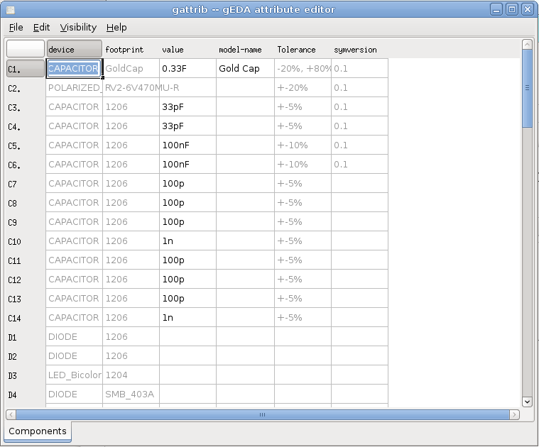Click the SMB_403A footprint cell
Viewport: 539px width, 447px height.
pyautogui.click(x=131, y=394)
